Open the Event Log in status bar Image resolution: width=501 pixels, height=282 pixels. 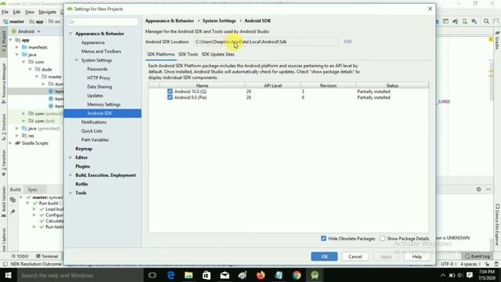[477, 256]
